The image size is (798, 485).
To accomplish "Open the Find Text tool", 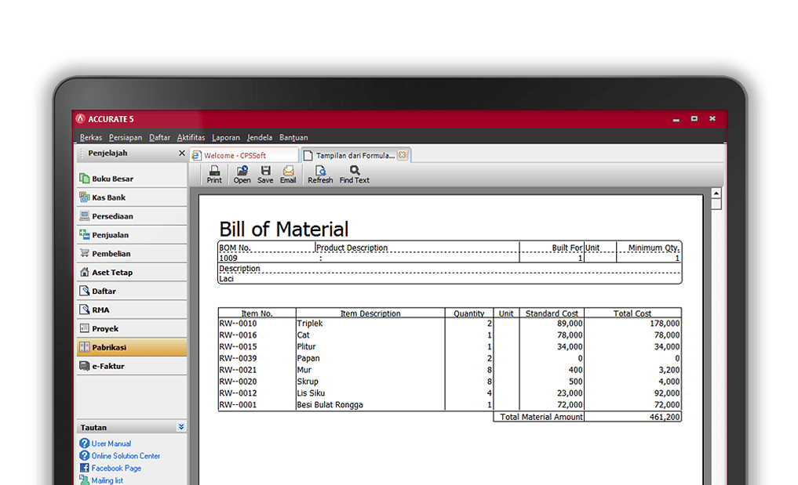I will [354, 175].
